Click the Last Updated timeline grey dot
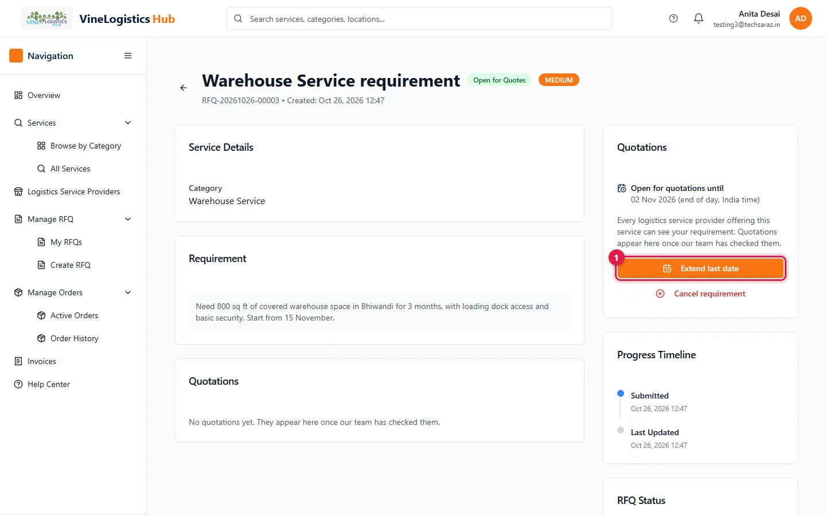This screenshot has width=826, height=516. click(621, 430)
